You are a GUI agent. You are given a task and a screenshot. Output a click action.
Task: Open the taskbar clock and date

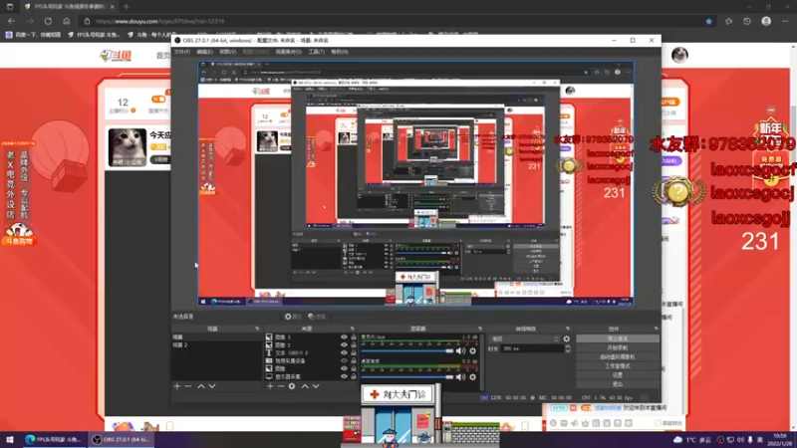[782, 440]
